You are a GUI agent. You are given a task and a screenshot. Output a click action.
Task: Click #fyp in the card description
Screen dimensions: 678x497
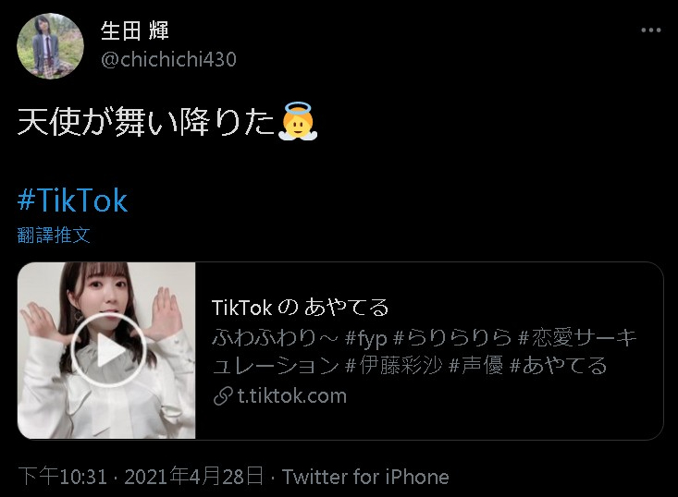(x=365, y=338)
